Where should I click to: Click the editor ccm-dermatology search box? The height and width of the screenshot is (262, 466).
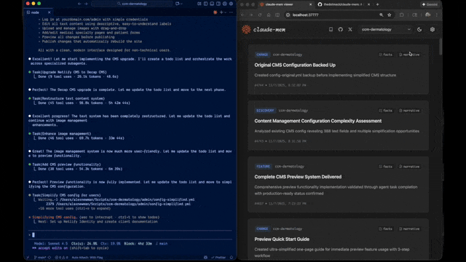coord(132,4)
